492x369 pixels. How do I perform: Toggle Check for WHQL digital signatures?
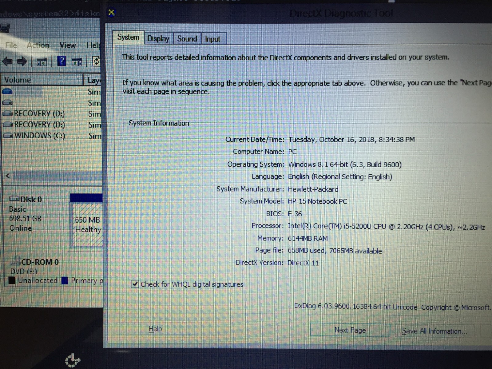point(135,284)
